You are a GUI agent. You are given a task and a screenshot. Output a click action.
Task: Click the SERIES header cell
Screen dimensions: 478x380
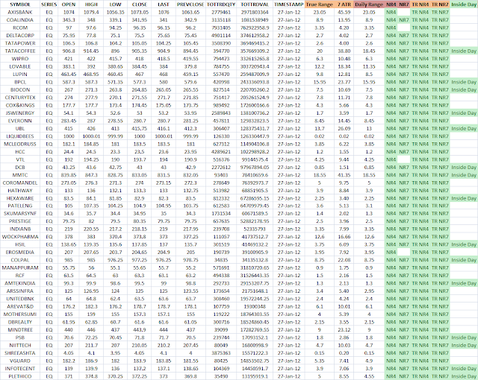49,4
